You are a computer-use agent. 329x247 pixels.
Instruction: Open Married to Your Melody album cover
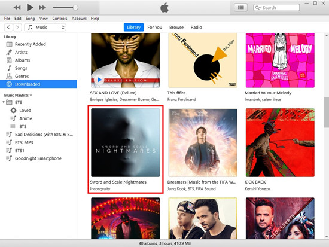(280, 60)
